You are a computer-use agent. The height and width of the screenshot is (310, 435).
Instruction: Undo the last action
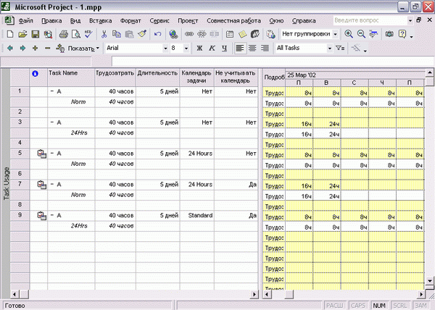pyautogui.click(x=157, y=34)
